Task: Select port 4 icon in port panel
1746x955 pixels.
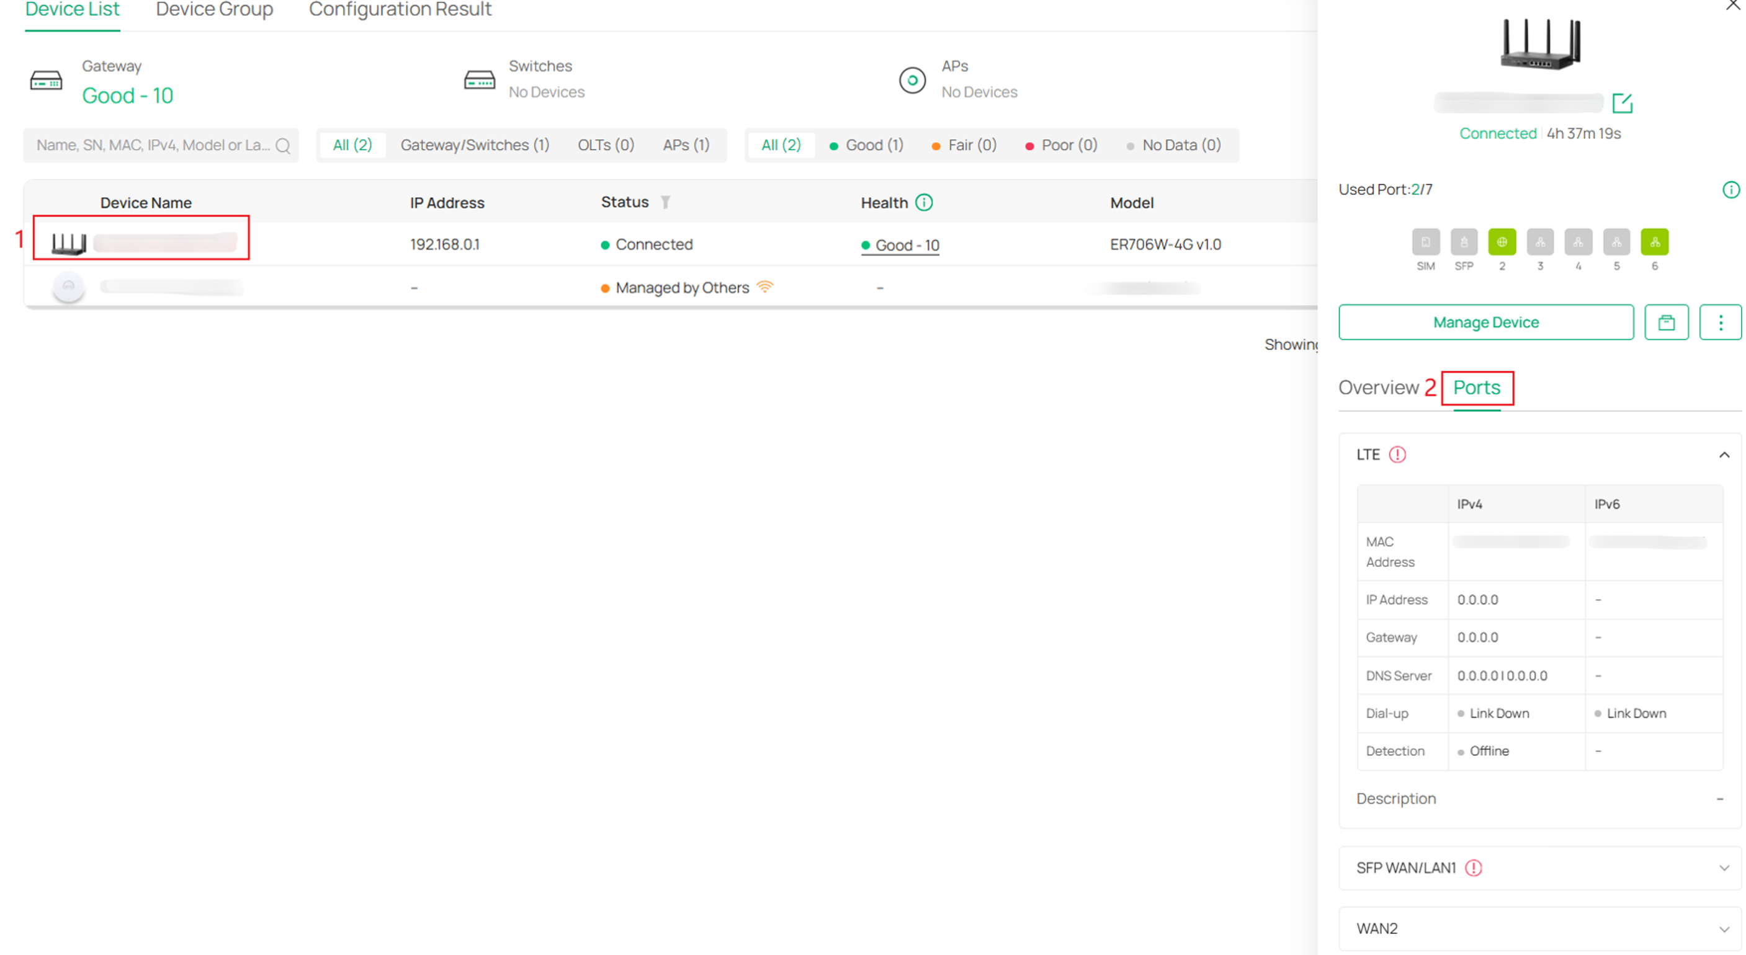Action: pos(1578,242)
